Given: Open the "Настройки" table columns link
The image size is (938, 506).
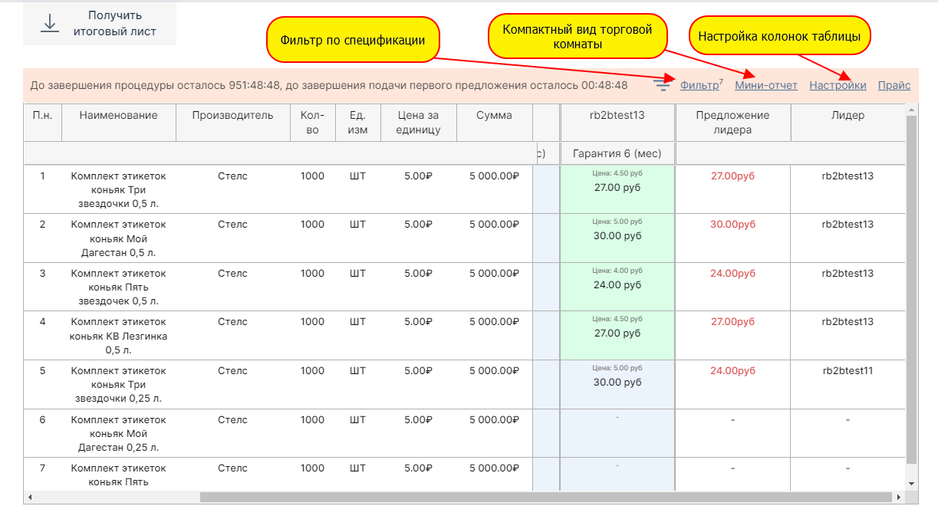Looking at the screenshot, I should (x=838, y=85).
